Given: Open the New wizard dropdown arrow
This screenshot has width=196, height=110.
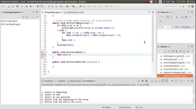Looking at the screenshot, I should coord(6,6).
